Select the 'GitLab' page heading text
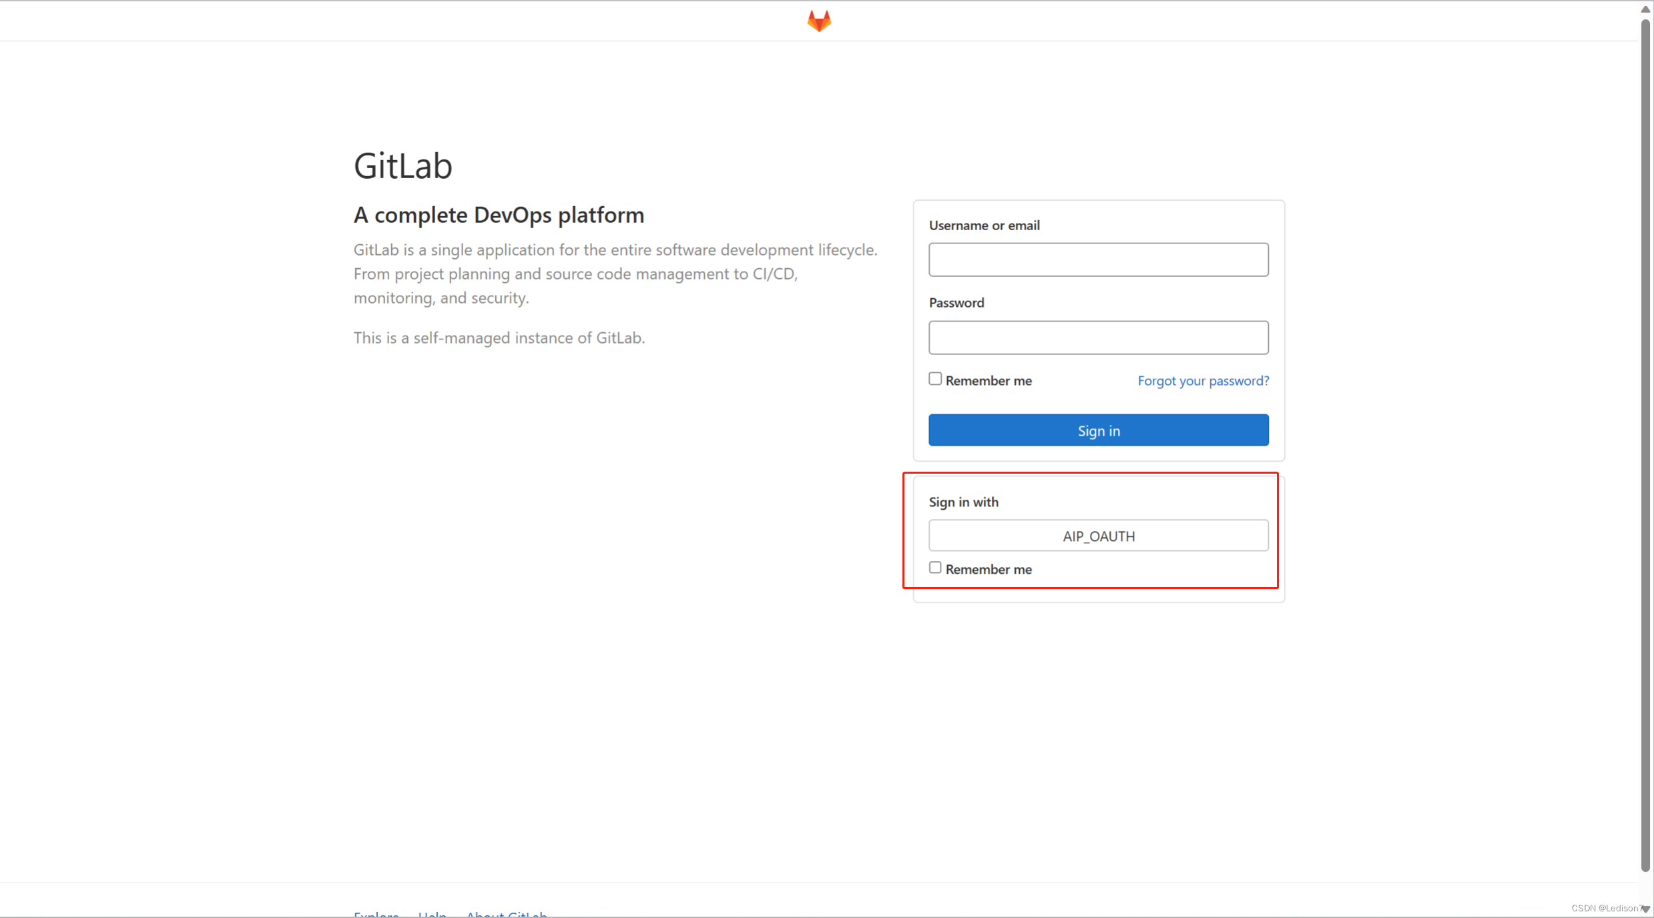Image resolution: width=1654 pixels, height=918 pixels. [x=402, y=165]
